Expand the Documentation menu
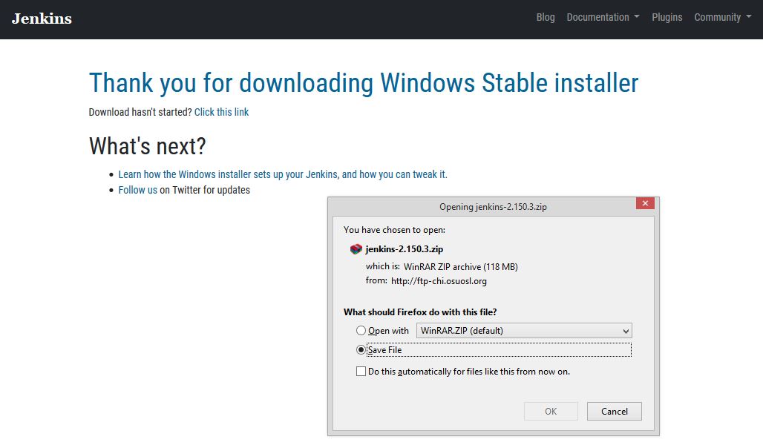763x448 pixels. 597,17
